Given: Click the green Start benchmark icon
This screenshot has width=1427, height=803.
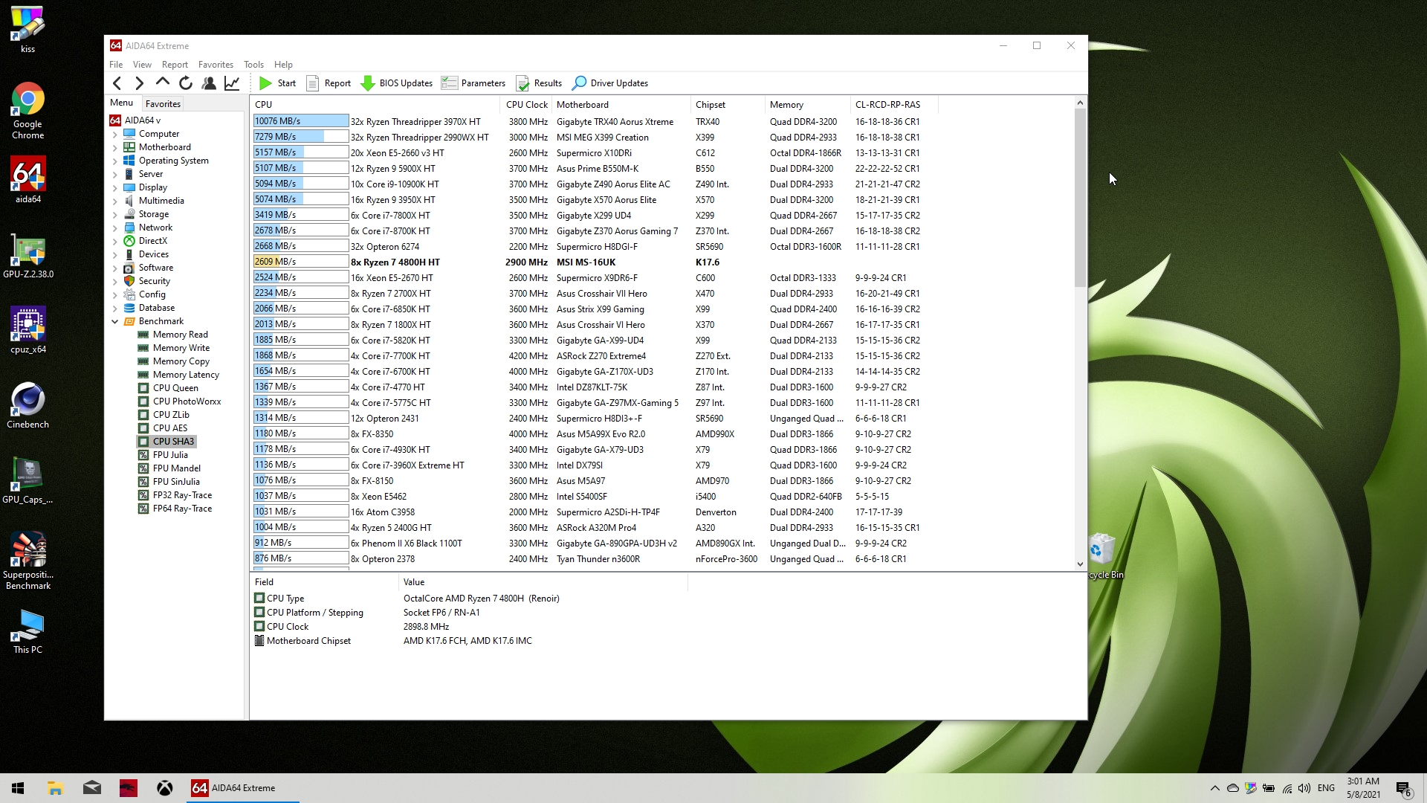Looking at the screenshot, I should [265, 83].
